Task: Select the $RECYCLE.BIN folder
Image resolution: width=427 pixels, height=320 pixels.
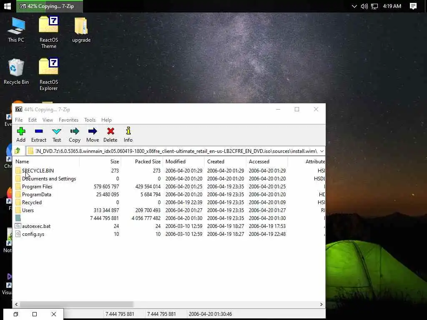Action: [38, 170]
